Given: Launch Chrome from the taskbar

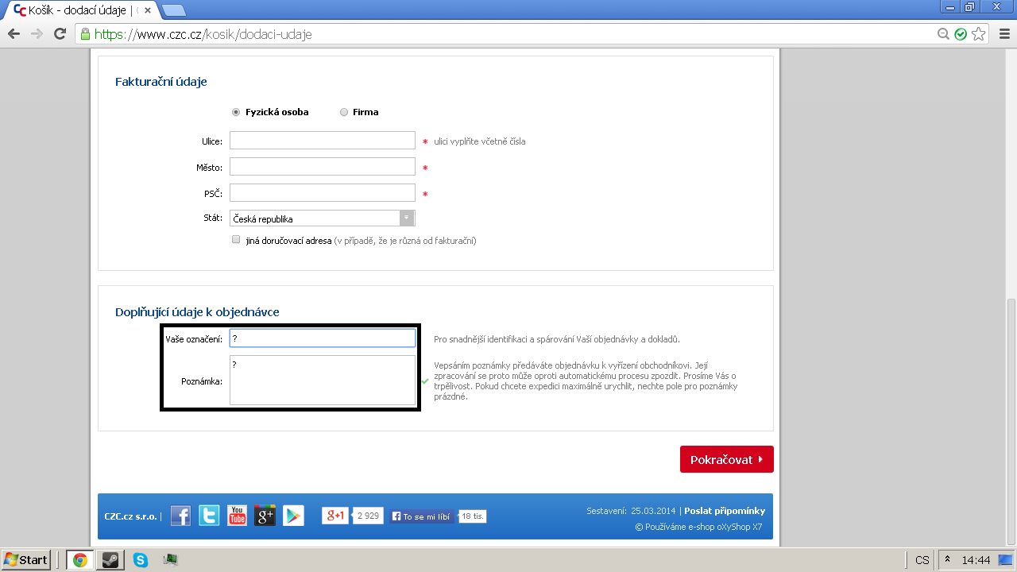Looking at the screenshot, I should pyautogui.click(x=79, y=560).
